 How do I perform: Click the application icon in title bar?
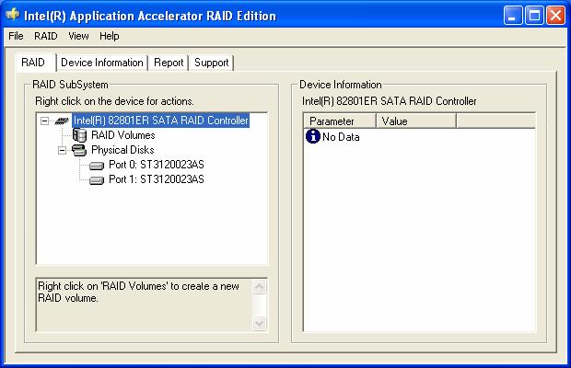tap(13, 15)
